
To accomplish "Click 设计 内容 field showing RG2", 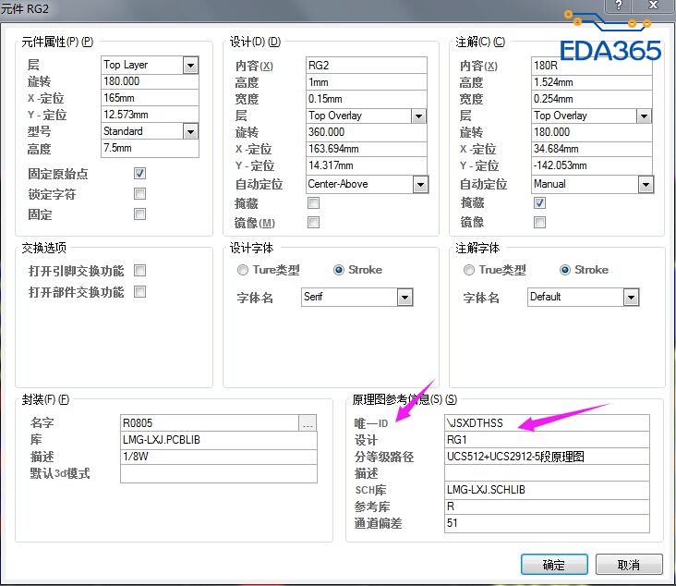I will 367,66.
